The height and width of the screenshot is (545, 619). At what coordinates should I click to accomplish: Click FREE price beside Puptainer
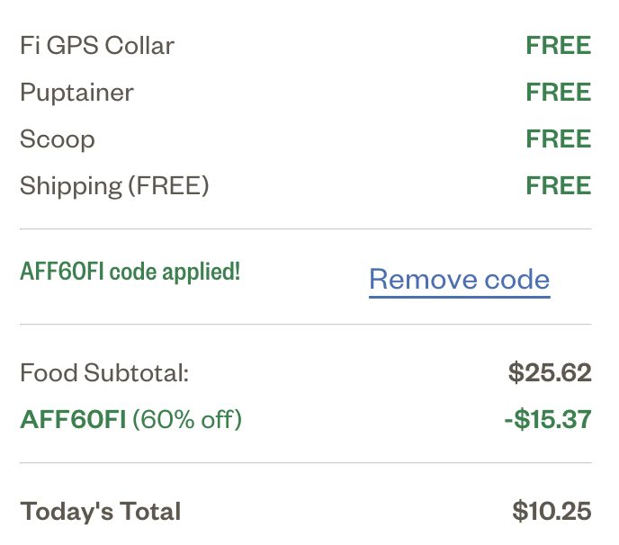558,93
